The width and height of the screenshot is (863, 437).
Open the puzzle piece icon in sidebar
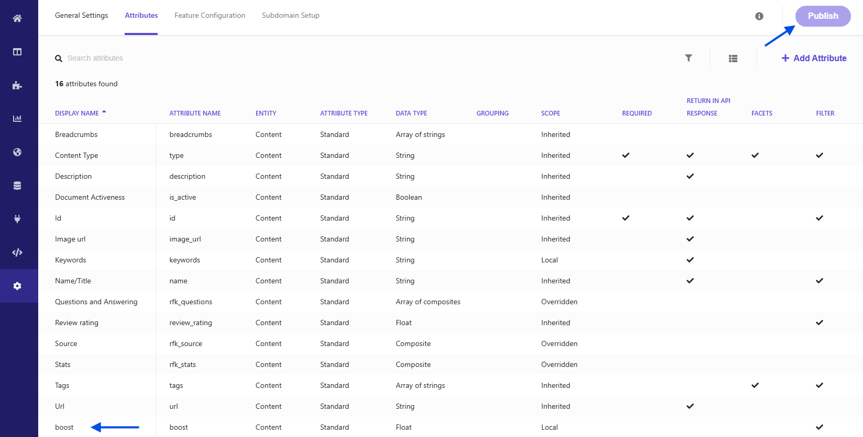point(17,85)
